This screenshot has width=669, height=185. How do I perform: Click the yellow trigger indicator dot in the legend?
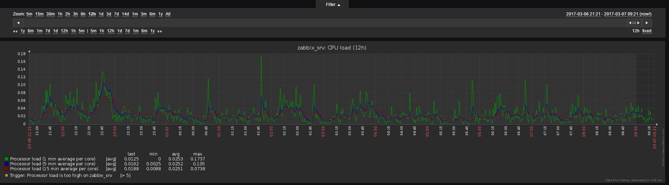click(x=6, y=176)
